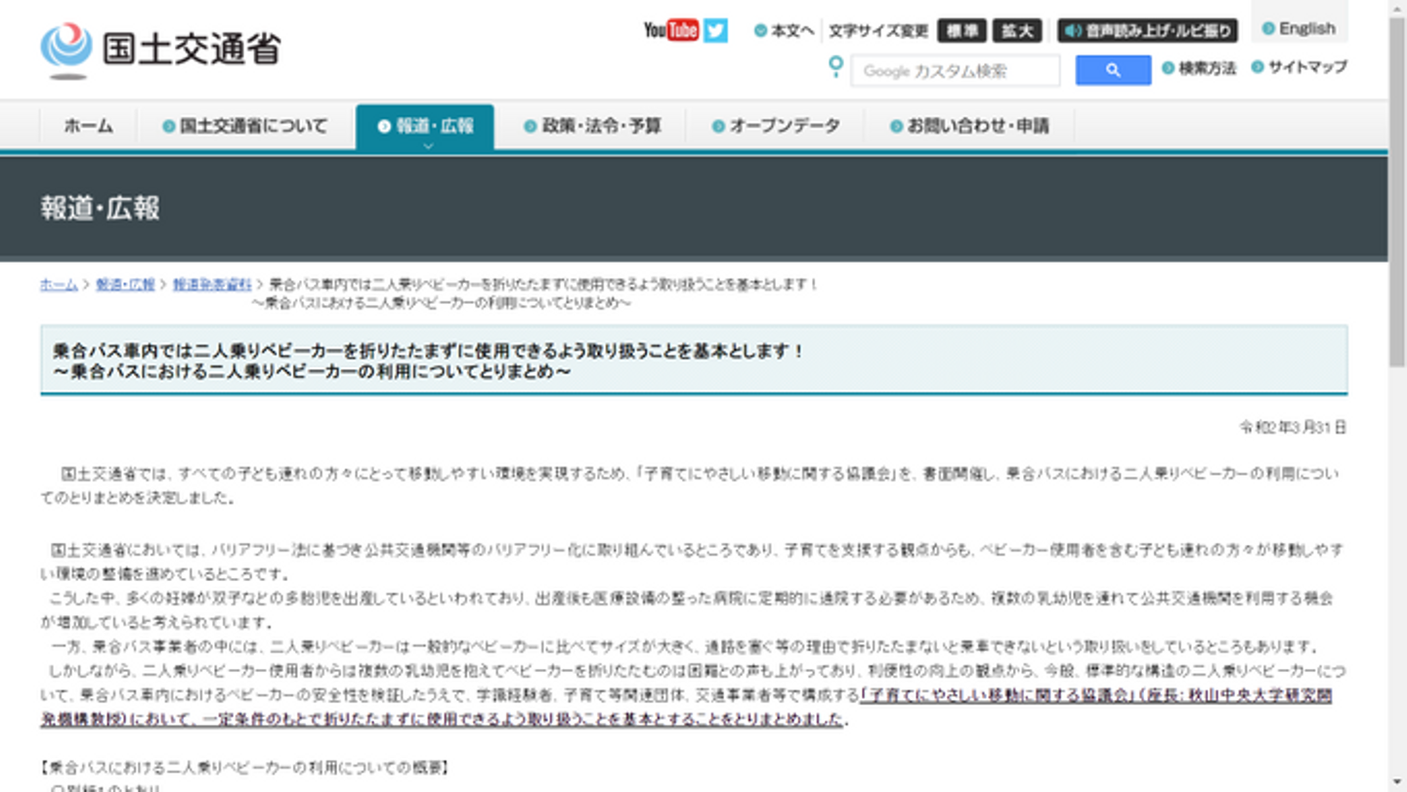Click the 報道・広報 heading in the dark banner
The height and width of the screenshot is (792, 1407).
click(x=101, y=208)
